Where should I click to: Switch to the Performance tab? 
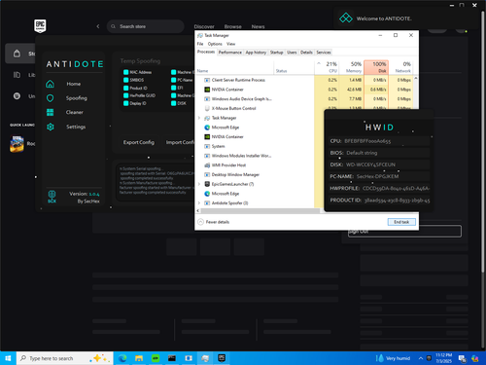[x=230, y=53]
